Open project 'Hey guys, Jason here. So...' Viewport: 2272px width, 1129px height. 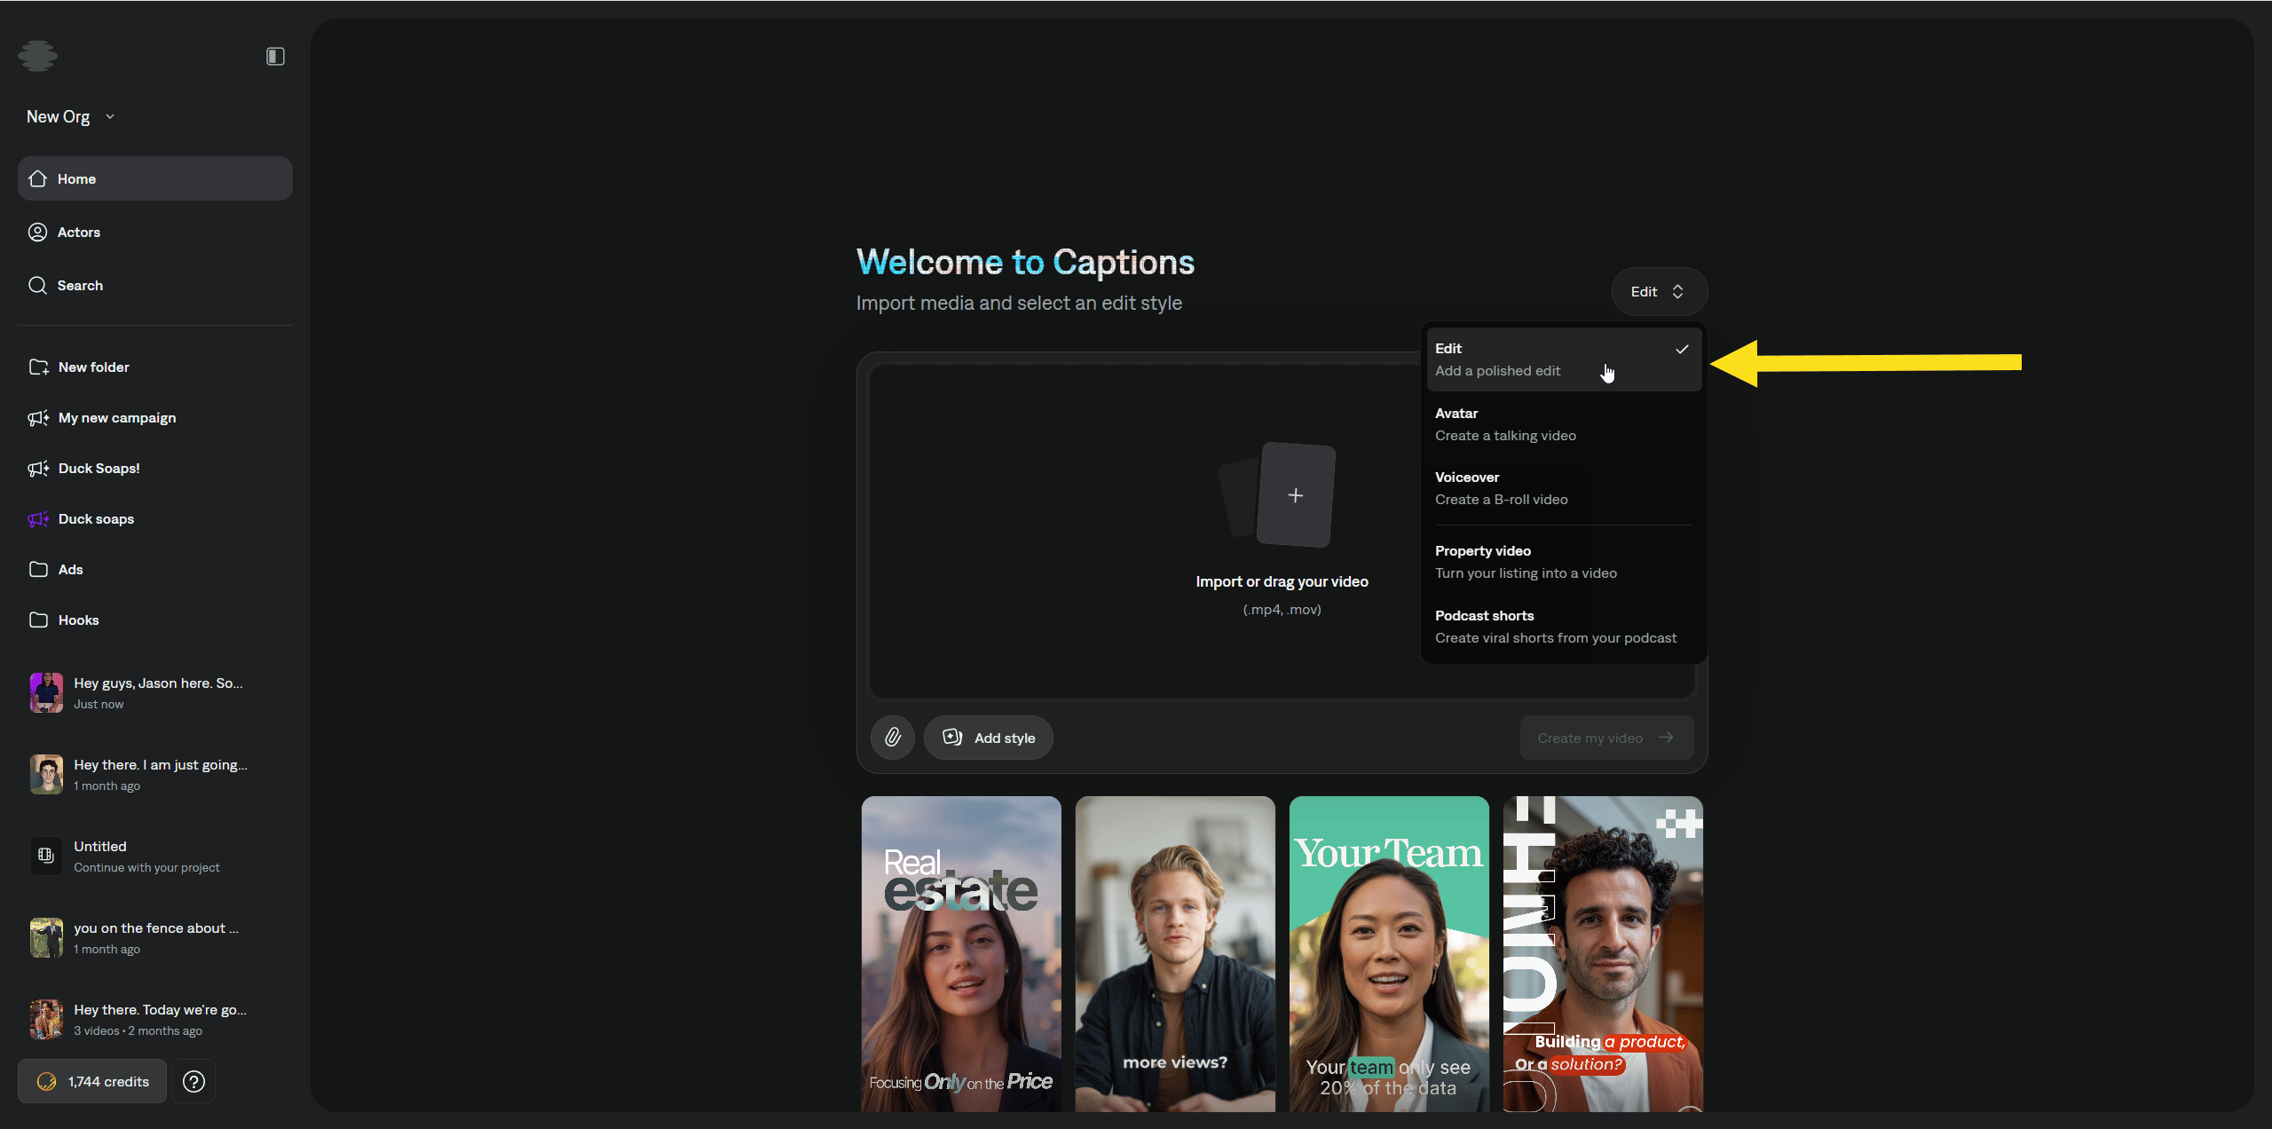[154, 692]
